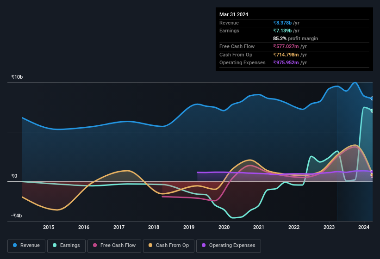
Task: Click the 2017 x-axis label
Action: pyautogui.click(x=119, y=227)
